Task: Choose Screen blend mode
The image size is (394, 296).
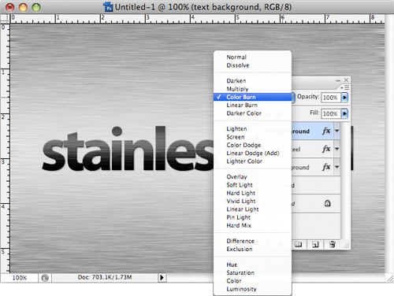Action: point(252,137)
